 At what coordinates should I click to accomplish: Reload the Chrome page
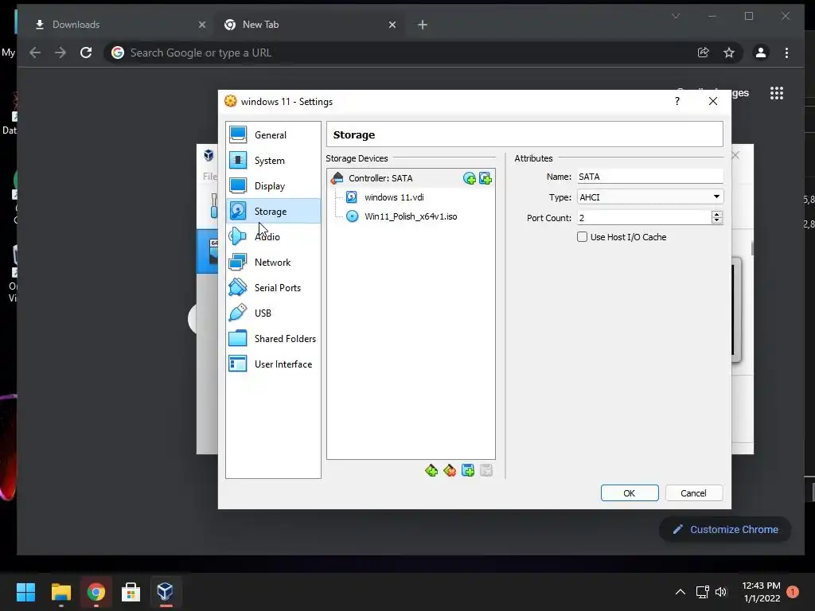pyautogui.click(x=86, y=53)
